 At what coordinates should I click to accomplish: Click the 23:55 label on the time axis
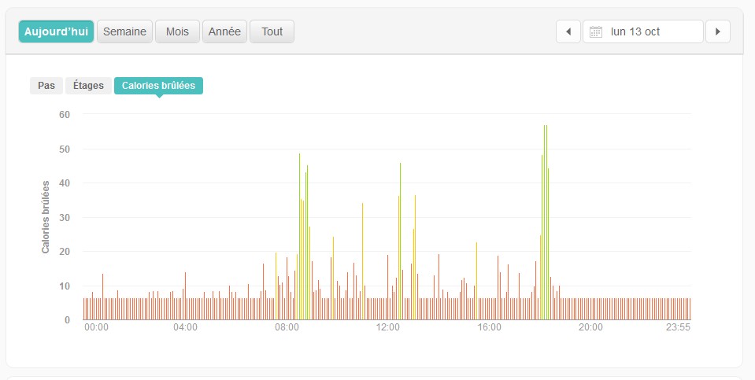click(678, 327)
